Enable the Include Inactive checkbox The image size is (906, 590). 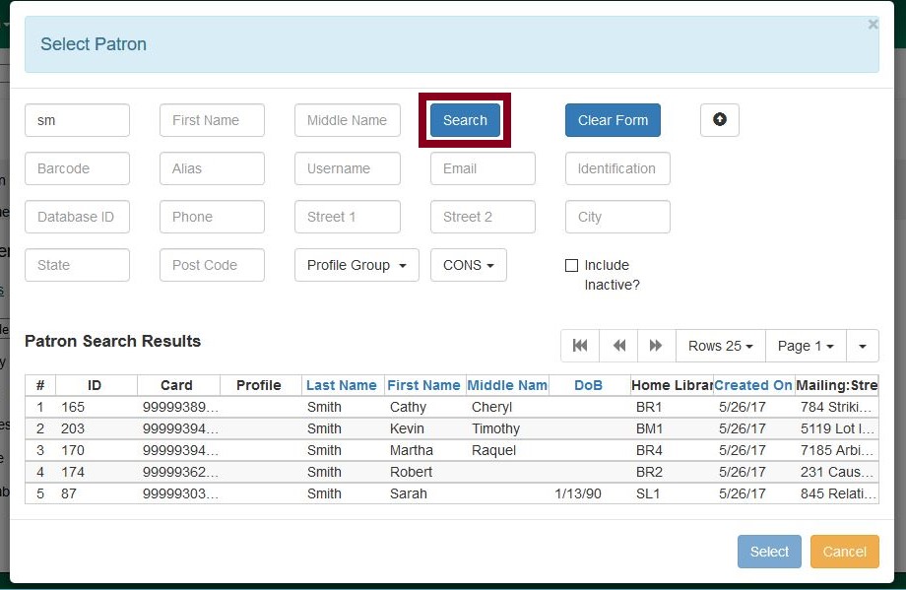[571, 264]
